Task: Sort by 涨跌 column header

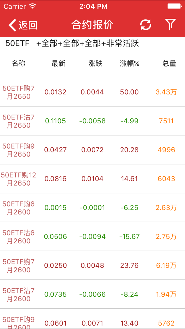Action: (x=95, y=63)
